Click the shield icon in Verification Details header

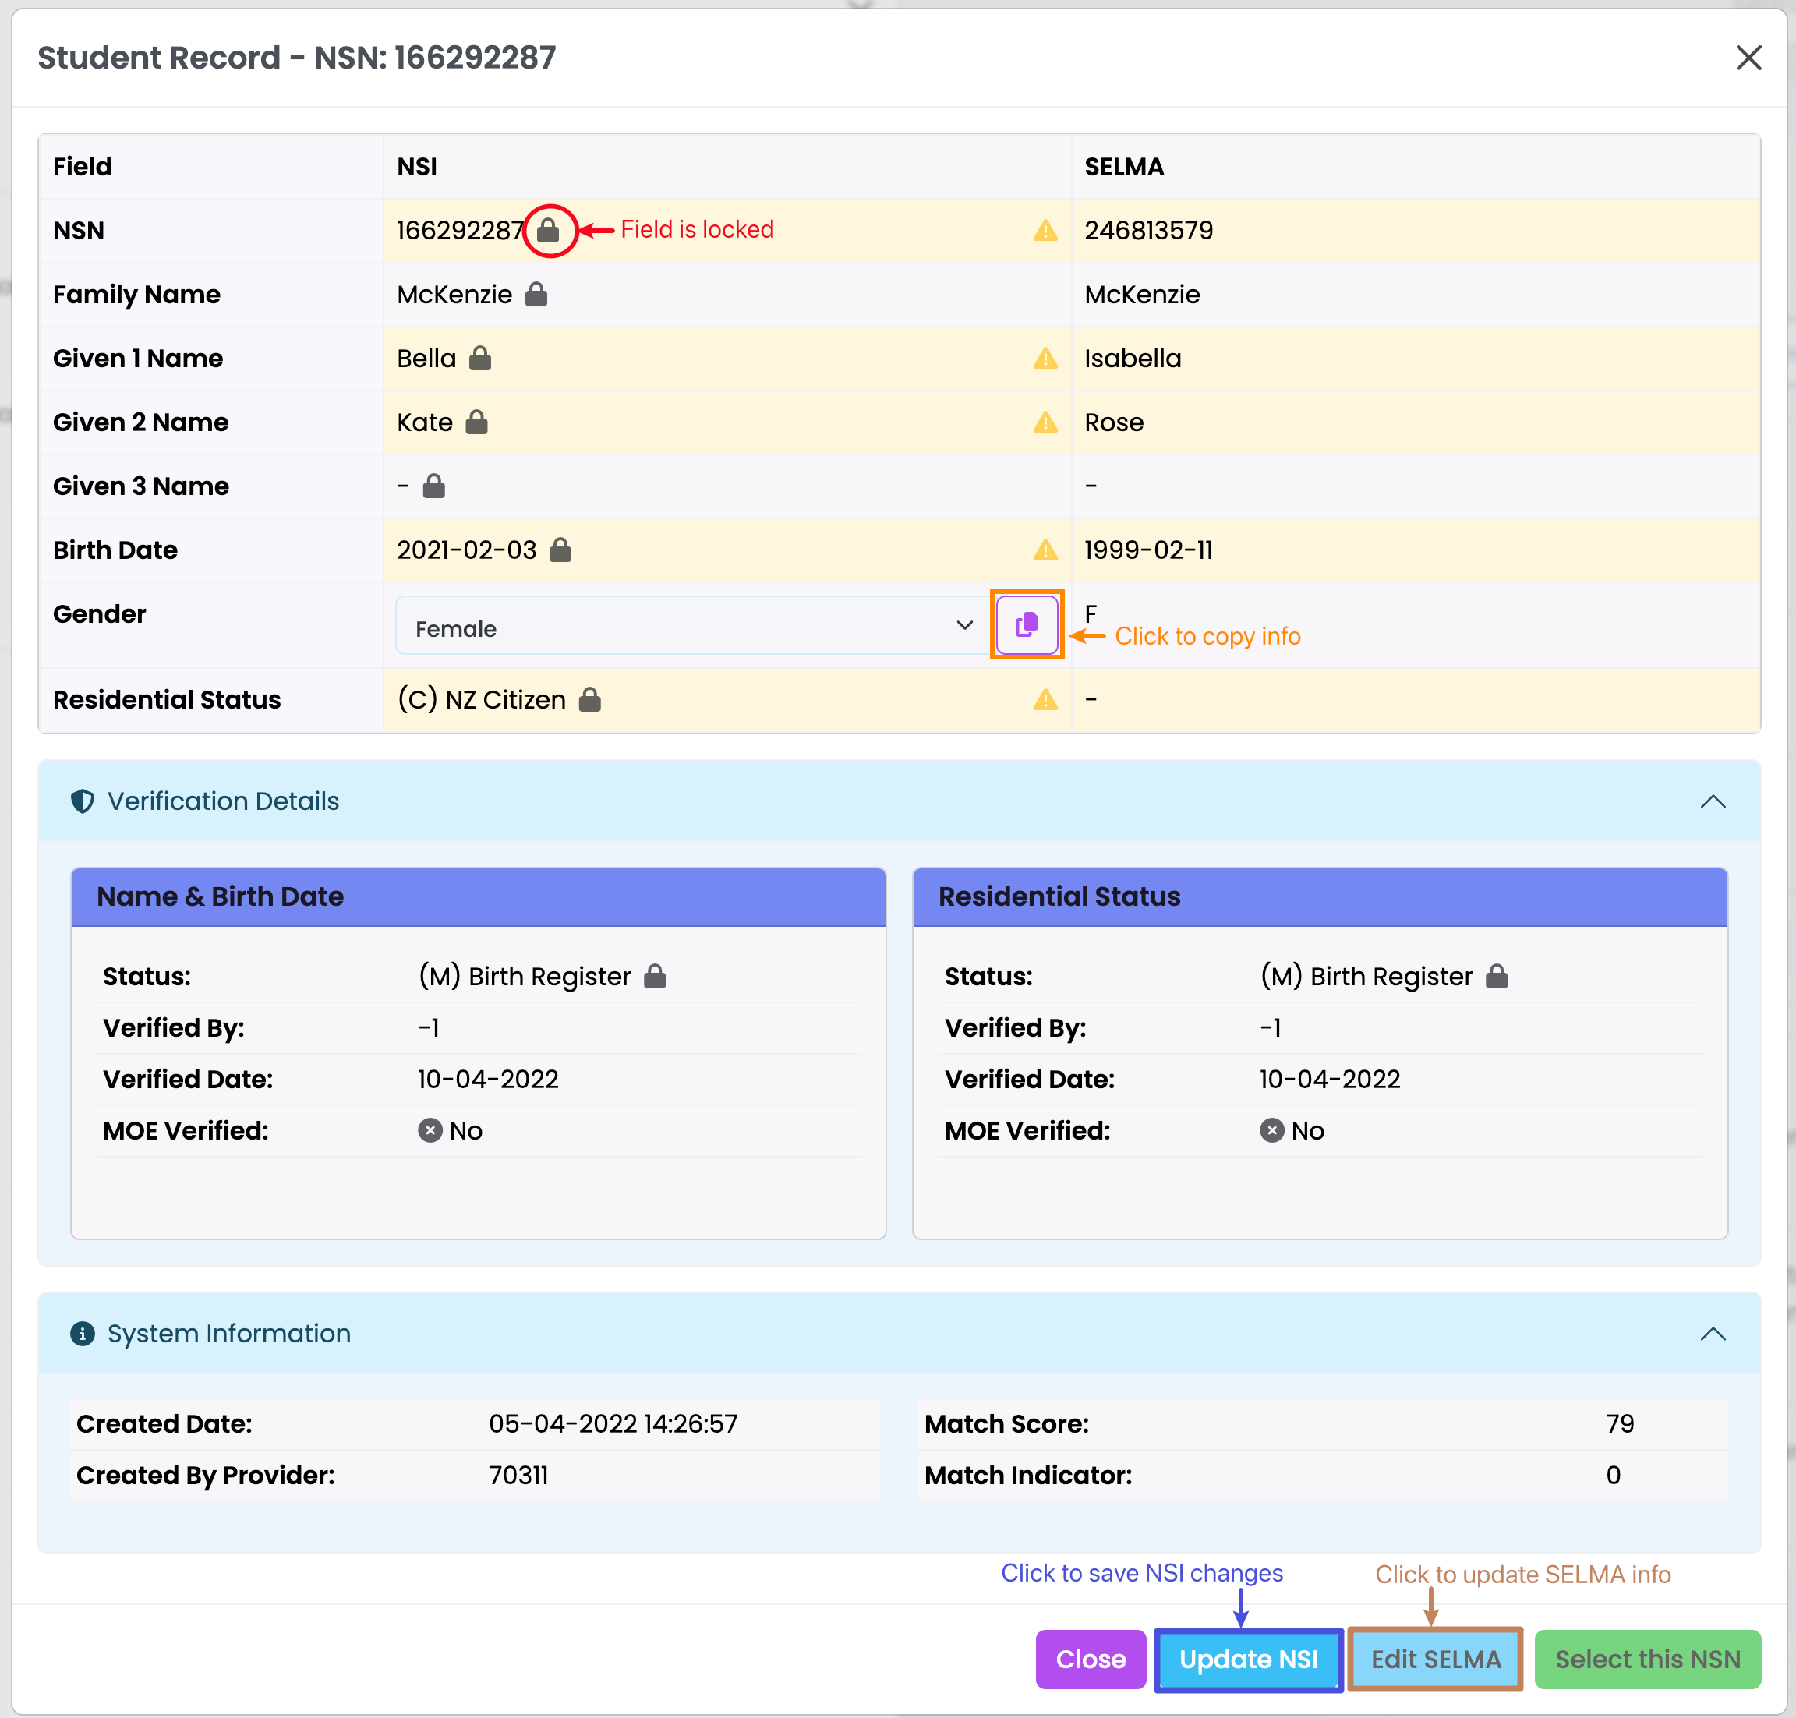coord(83,801)
